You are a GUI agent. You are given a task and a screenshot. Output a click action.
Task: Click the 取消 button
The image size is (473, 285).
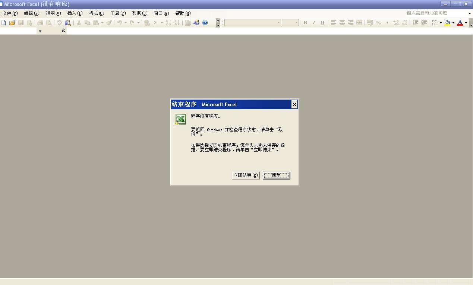click(276, 175)
